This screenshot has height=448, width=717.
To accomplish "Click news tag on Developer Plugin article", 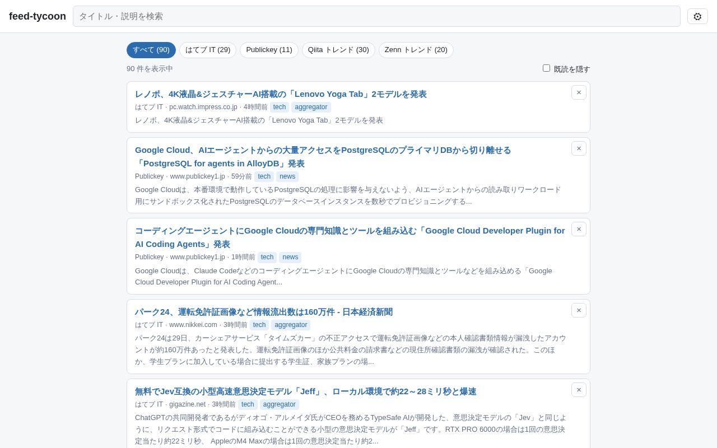I will coord(290,257).
